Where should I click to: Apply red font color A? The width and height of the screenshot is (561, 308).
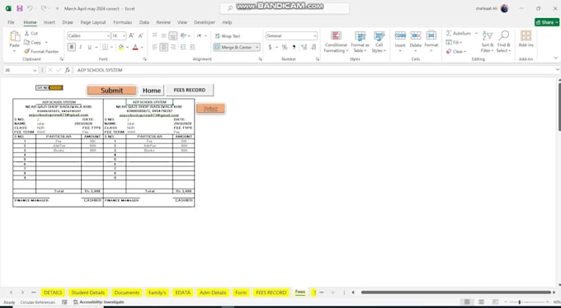135,47
